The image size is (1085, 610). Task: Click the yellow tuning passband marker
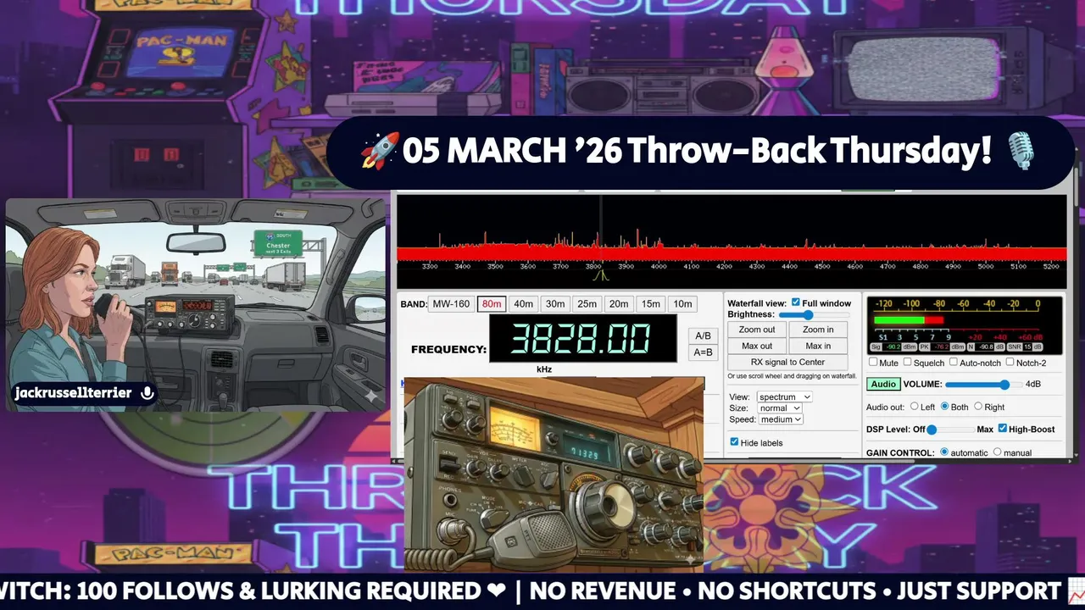click(x=601, y=276)
